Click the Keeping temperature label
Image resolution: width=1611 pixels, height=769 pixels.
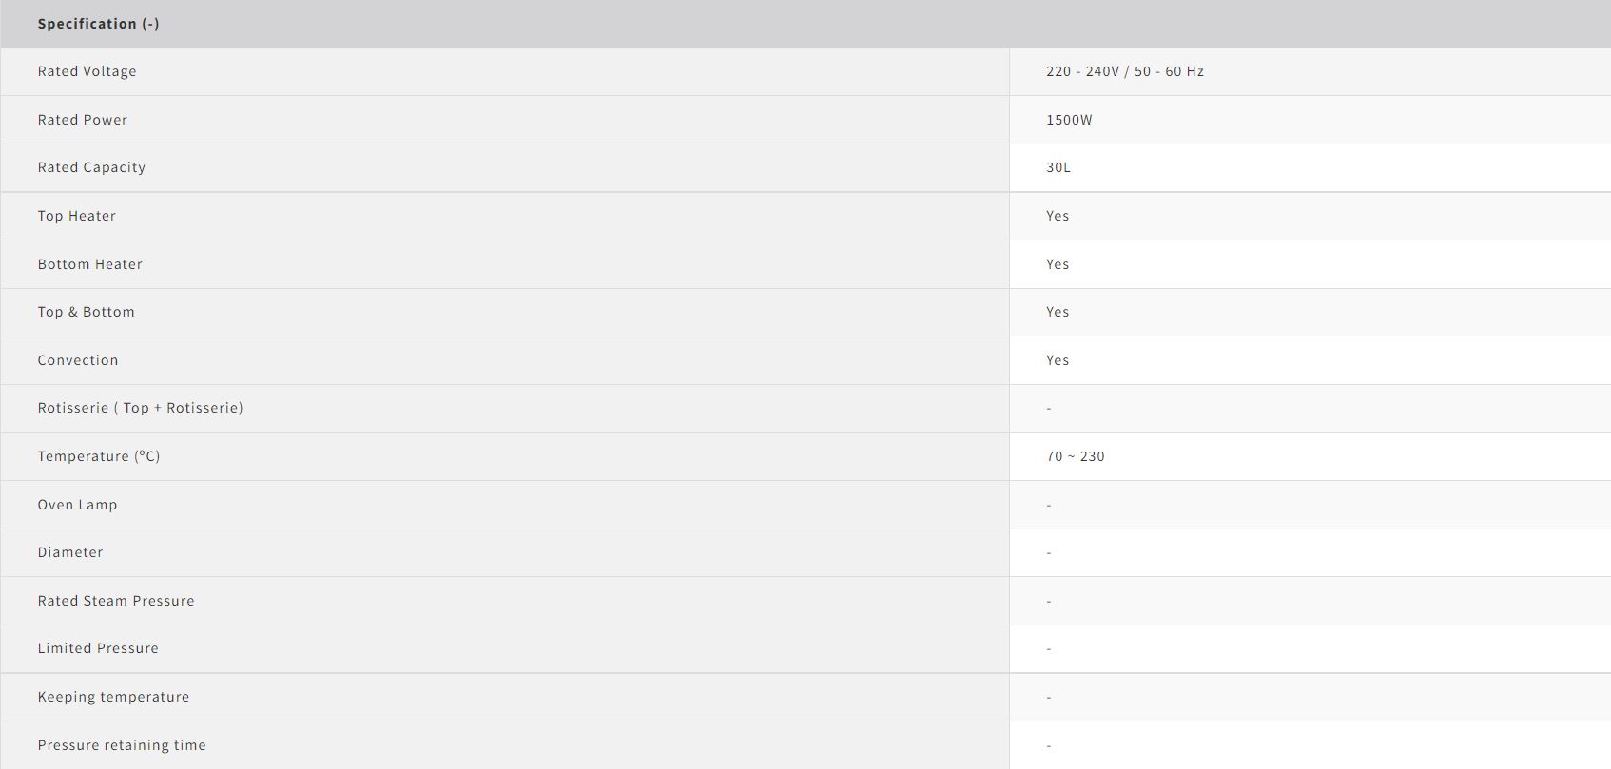(x=113, y=697)
